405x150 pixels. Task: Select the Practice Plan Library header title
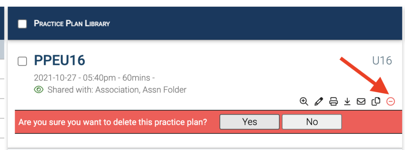pyautogui.click(x=72, y=23)
